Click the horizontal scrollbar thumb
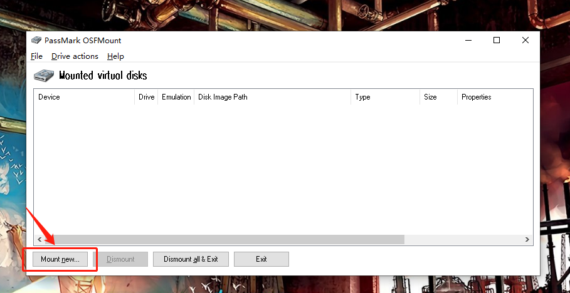570x293 pixels. (x=224, y=240)
